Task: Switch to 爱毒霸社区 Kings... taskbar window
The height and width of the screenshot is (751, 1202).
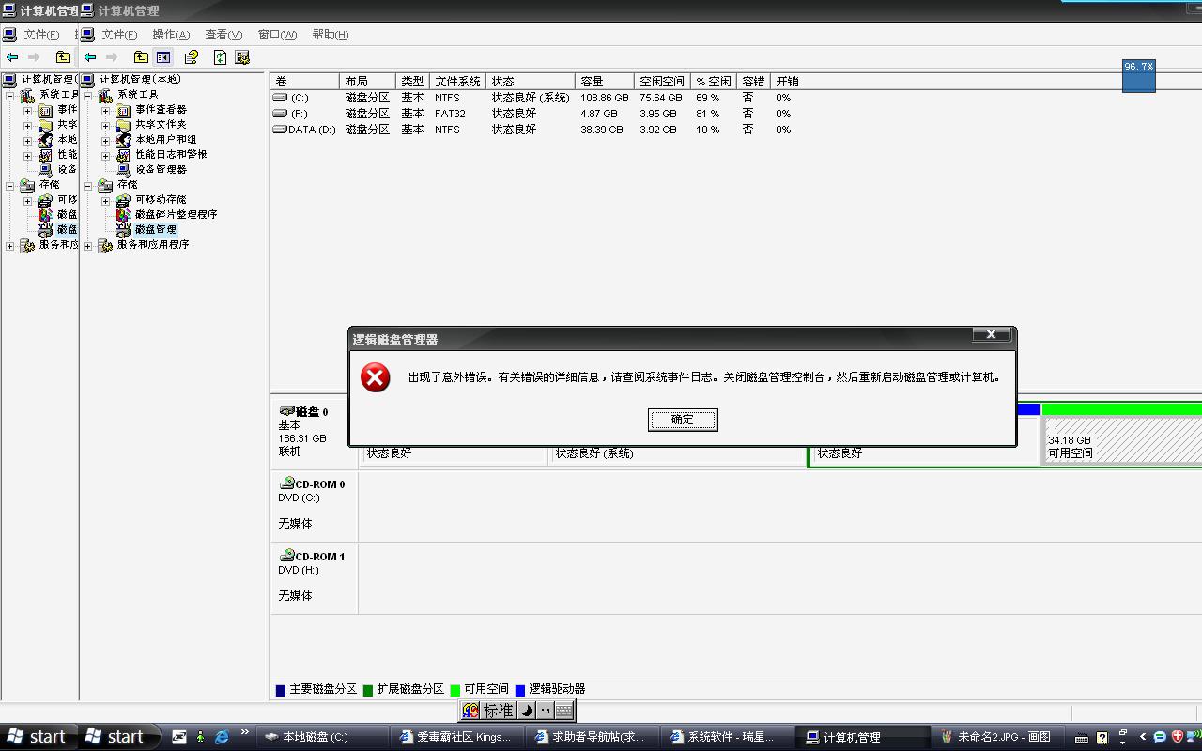Action: tap(457, 737)
